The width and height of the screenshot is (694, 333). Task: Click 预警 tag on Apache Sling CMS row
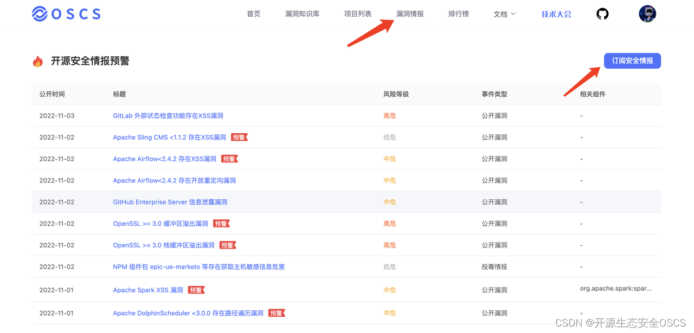(x=239, y=138)
